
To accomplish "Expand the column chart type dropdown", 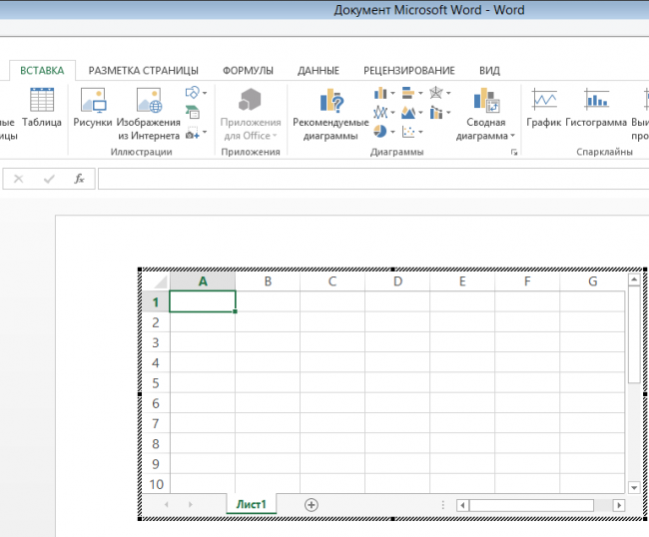I will pos(384,94).
